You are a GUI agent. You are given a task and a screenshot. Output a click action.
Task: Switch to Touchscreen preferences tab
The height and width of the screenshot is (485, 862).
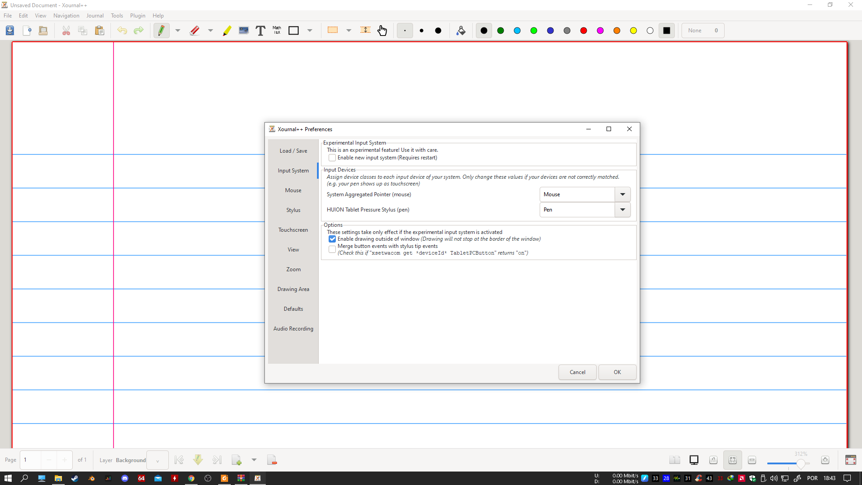coord(293,230)
